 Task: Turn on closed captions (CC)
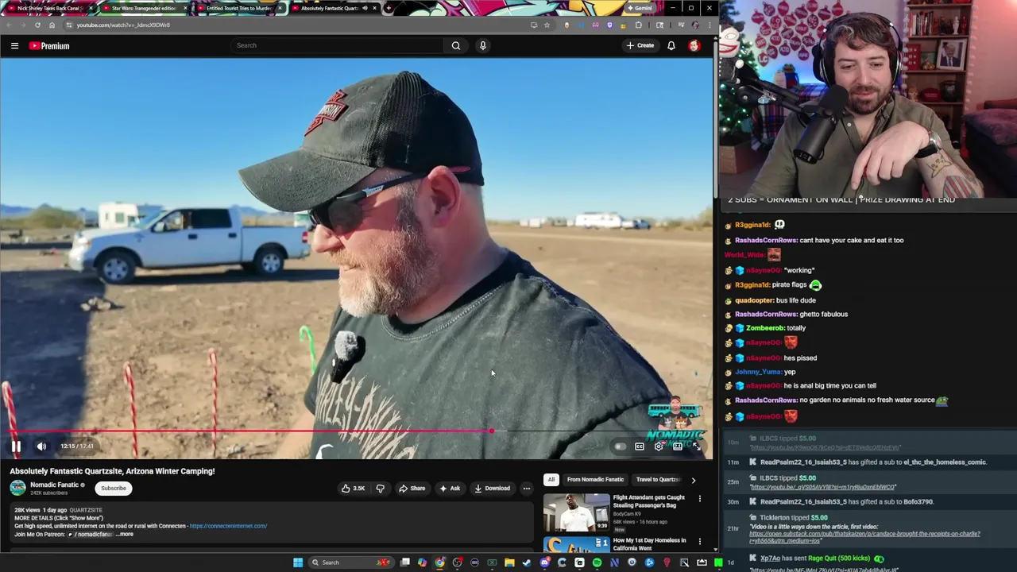[640, 446]
